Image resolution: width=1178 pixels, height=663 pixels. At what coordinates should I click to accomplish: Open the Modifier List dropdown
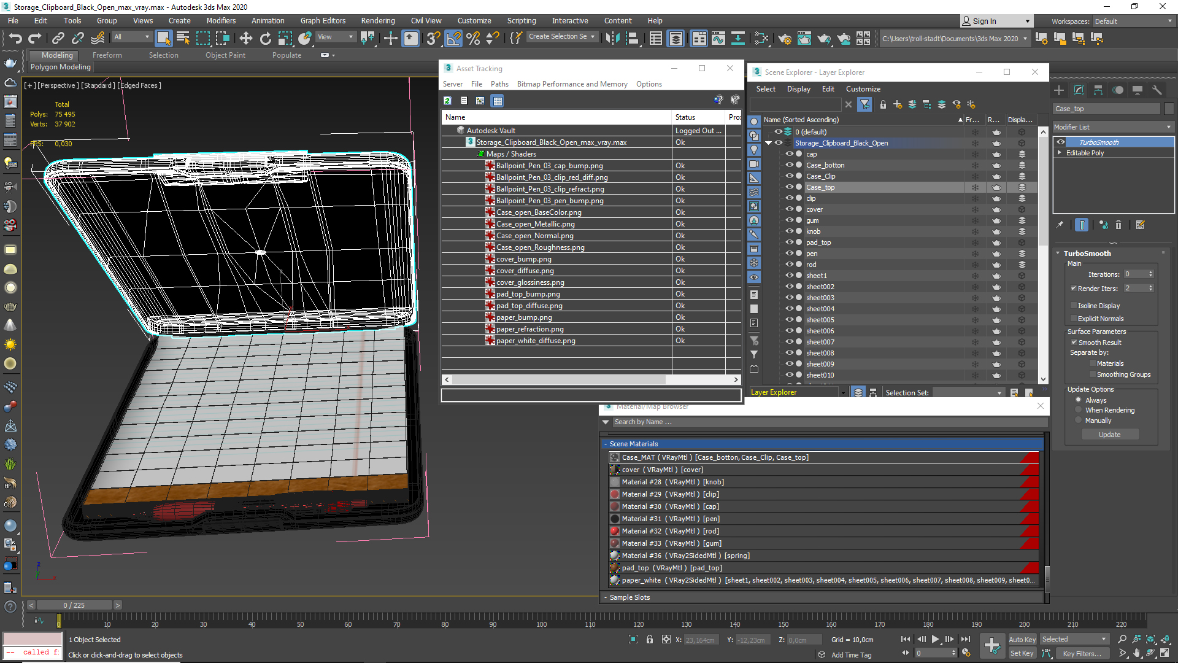point(1113,127)
